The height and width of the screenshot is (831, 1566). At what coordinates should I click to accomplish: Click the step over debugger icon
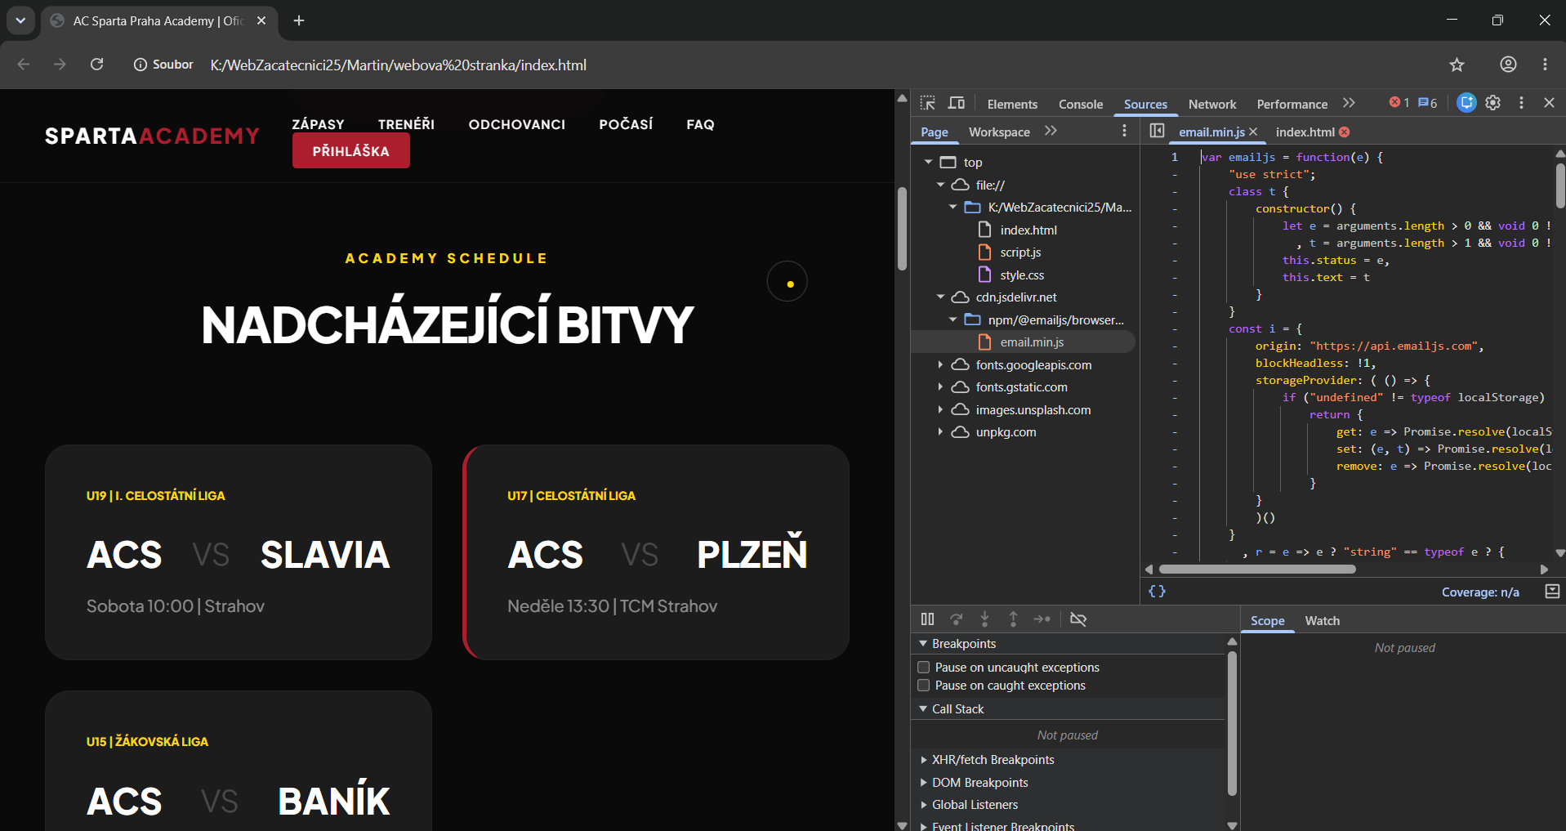957,619
